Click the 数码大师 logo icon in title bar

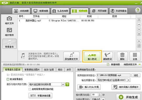(5, 3)
